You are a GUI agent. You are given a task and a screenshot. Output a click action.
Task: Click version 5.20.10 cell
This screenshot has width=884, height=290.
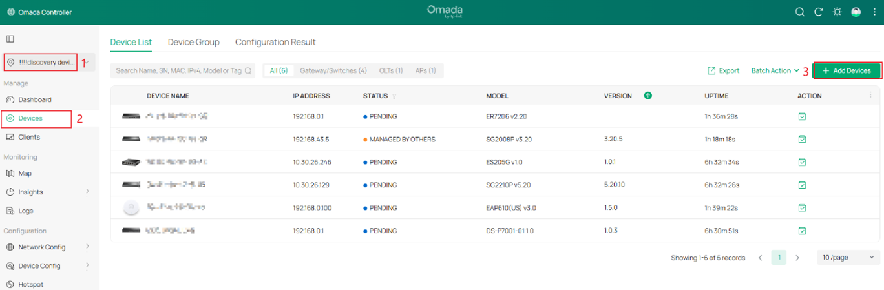click(615, 185)
